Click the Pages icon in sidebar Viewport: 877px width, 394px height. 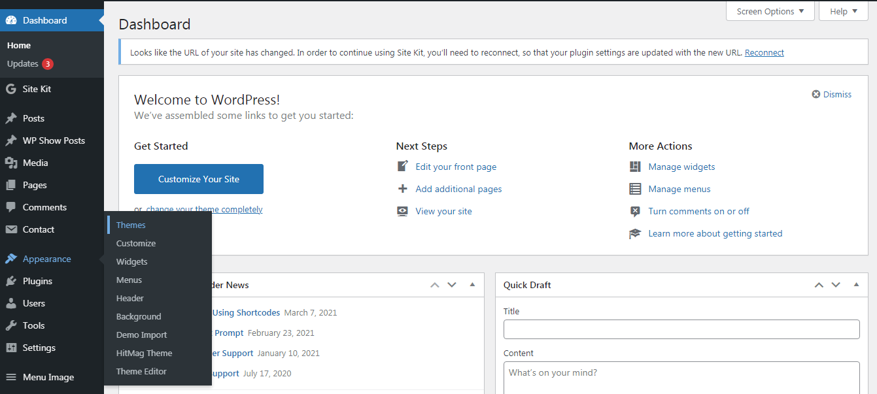point(11,185)
